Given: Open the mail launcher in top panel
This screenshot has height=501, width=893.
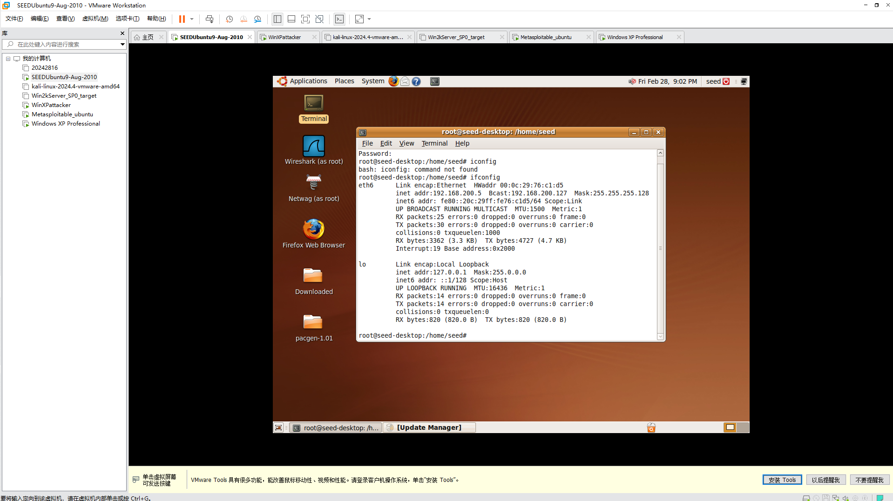Looking at the screenshot, I should (x=405, y=81).
